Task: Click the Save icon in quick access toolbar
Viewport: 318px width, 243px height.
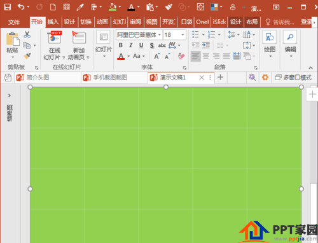Action: pos(7,7)
